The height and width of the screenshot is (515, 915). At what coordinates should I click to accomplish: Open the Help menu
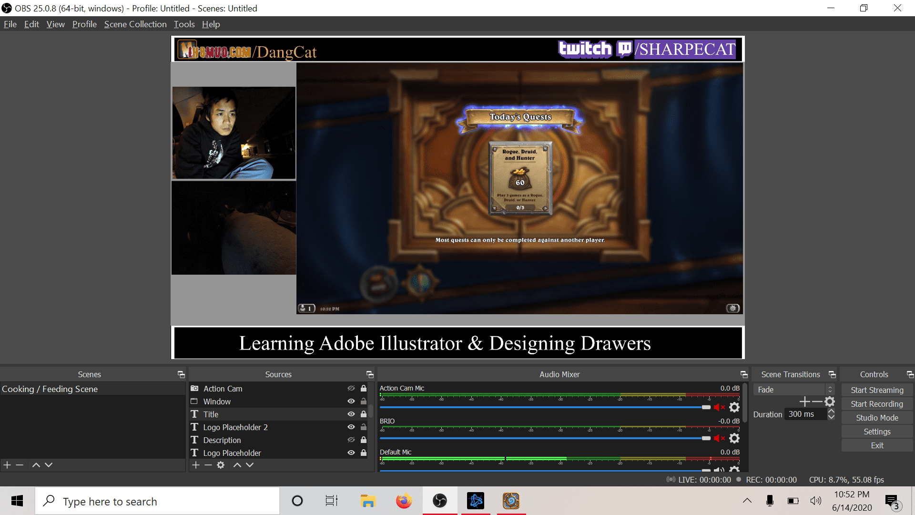[211, 24]
